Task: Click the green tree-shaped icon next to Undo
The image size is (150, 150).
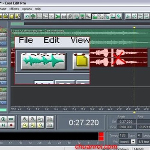Action: pyautogui.click(x=33, y=16)
